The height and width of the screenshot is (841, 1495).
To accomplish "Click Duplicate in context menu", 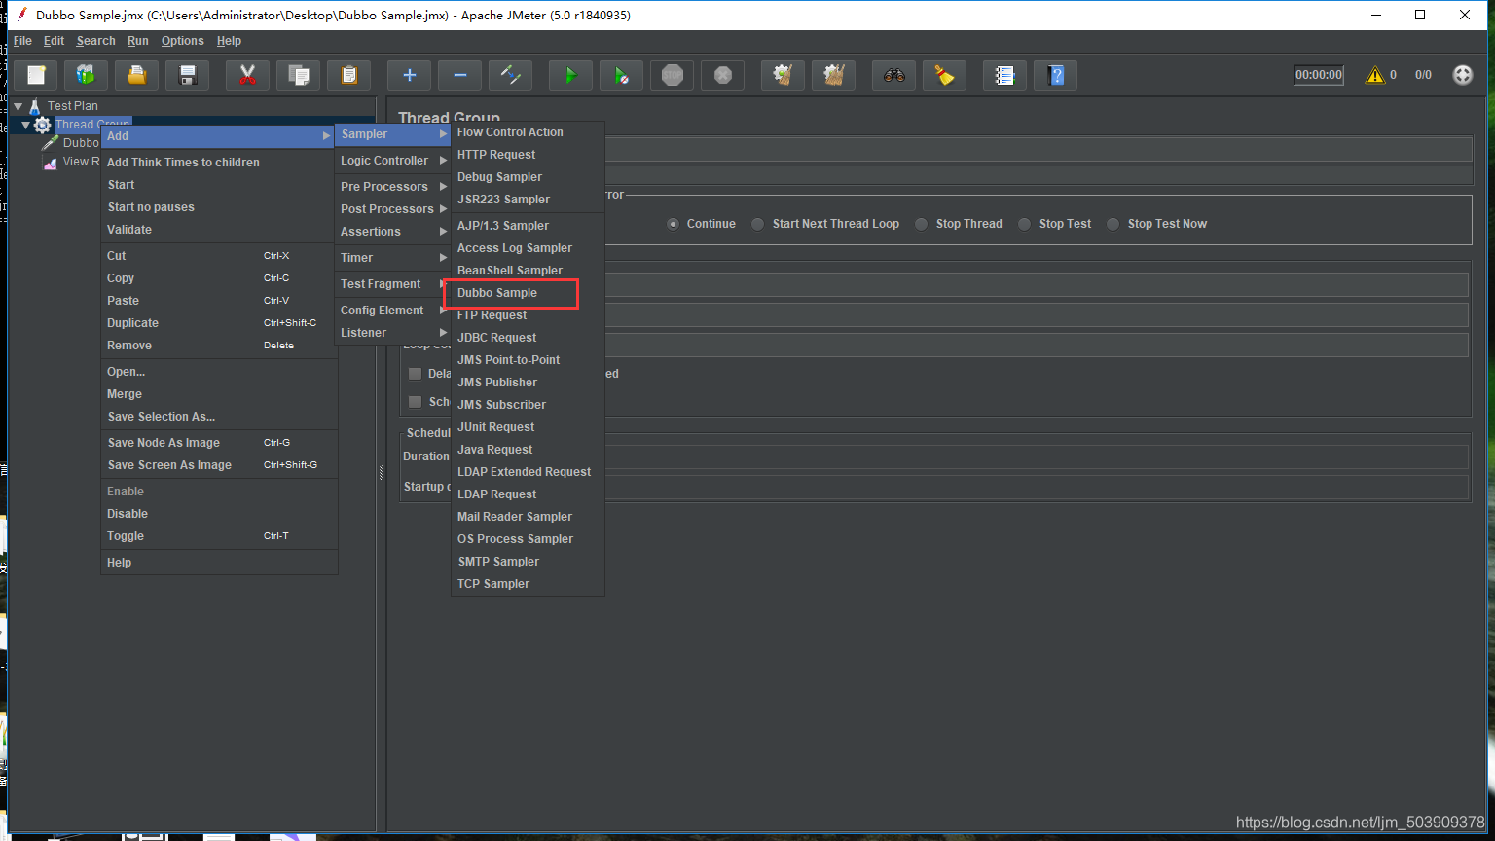I will [219, 323].
